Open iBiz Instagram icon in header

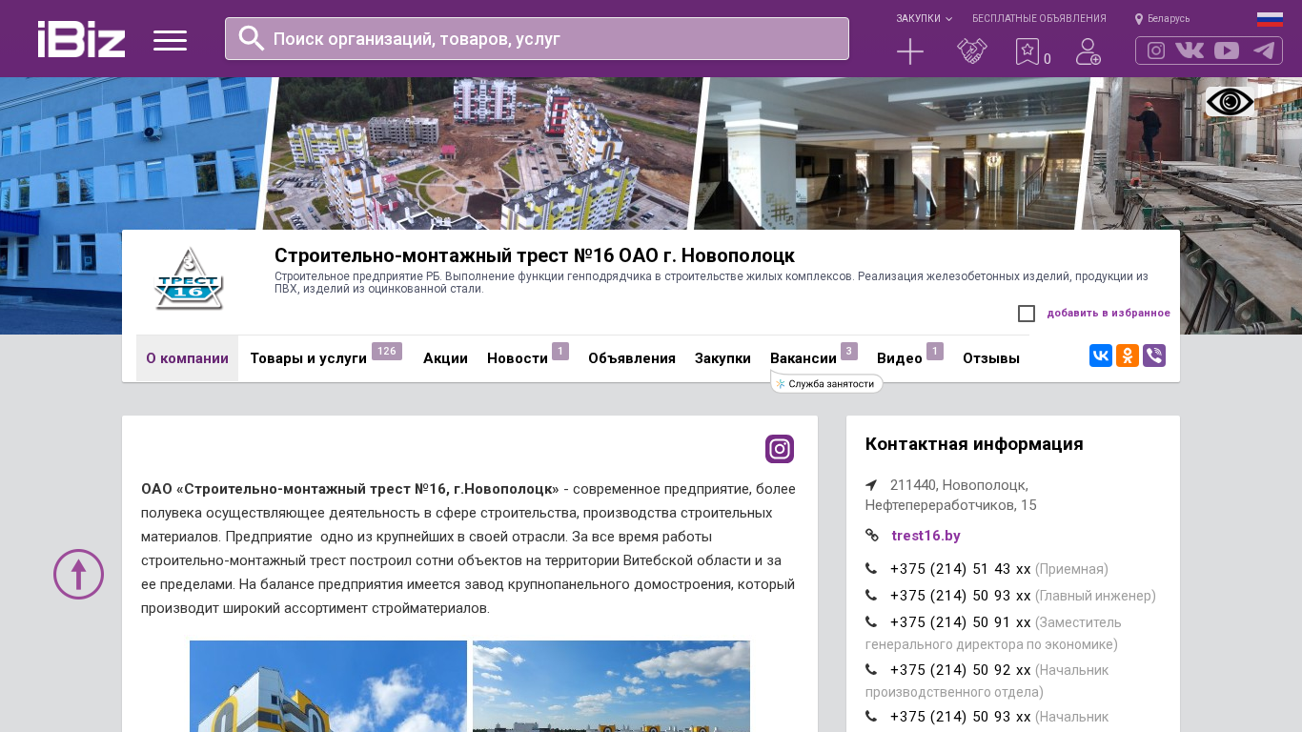point(1156,51)
